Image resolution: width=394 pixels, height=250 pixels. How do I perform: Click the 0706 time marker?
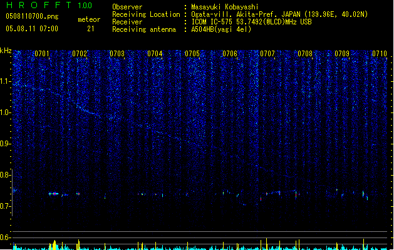point(230,54)
